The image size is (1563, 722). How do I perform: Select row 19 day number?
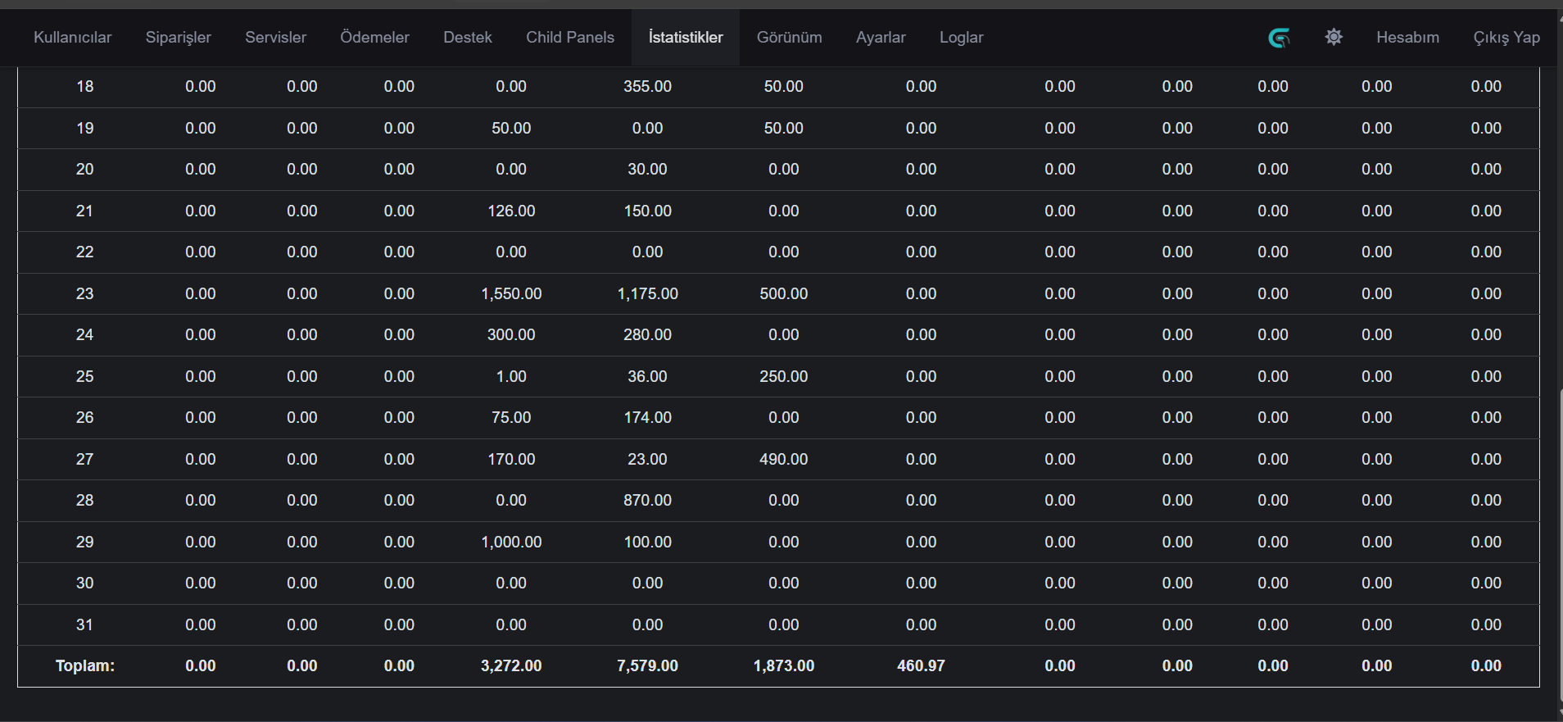coord(84,129)
